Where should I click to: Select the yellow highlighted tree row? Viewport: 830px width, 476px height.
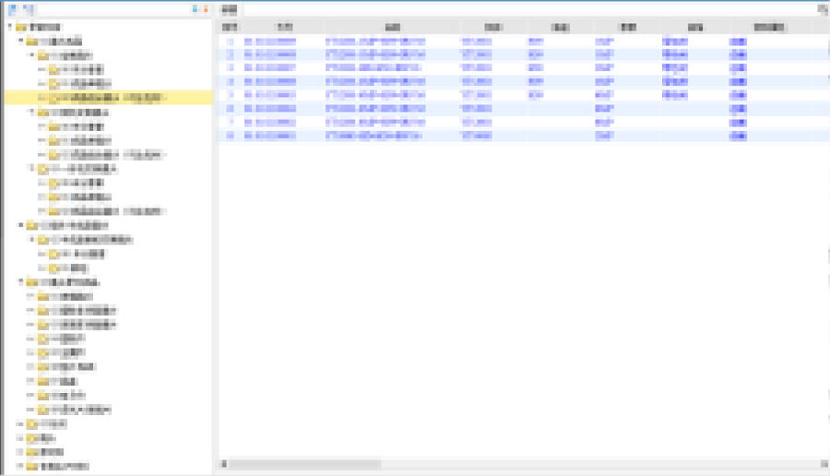[x=108, y=98]
